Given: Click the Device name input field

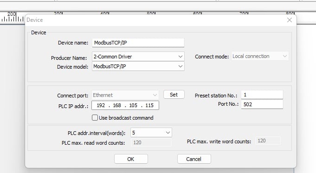Looking at the screenshot, I should tap(138, 43).
